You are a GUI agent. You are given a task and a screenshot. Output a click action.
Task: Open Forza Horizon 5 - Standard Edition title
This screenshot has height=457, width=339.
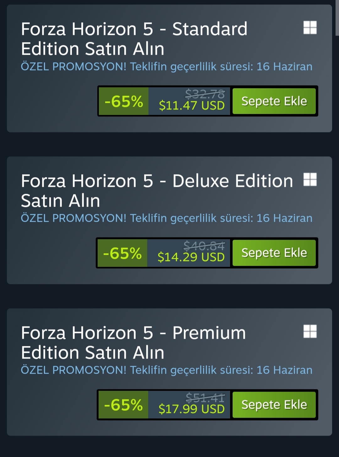(x=134, y=39)
